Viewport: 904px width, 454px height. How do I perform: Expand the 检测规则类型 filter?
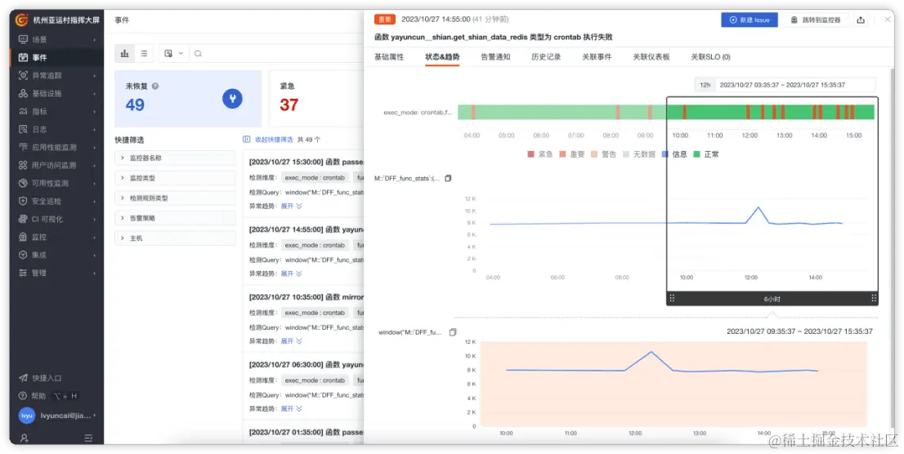pos(175,198)
